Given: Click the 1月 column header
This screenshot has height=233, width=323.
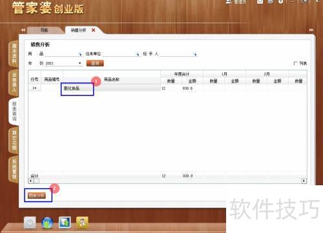Looking at the screenshot, I should point(224,74).
